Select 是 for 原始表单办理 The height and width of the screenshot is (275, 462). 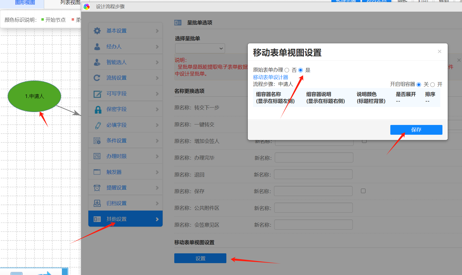tap(301, 70)
